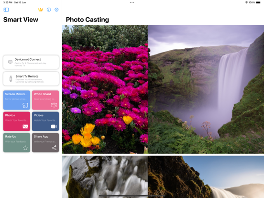Tap the remote icon in Smart Tv Remote card

[11, 78]
